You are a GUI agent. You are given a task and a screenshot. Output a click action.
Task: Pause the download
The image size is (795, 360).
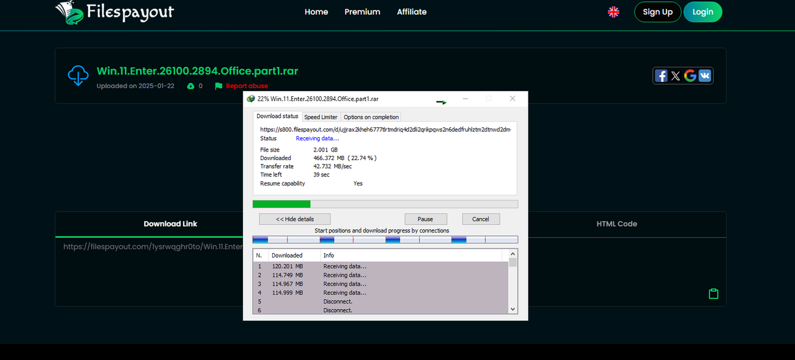(x=425, y=219)
